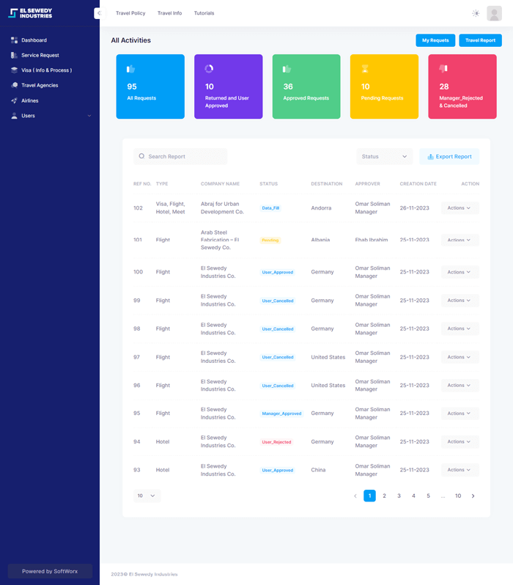The image size is (513, 585).
Task: Click the user avatar in header
Action: click(x=494, y=13)
